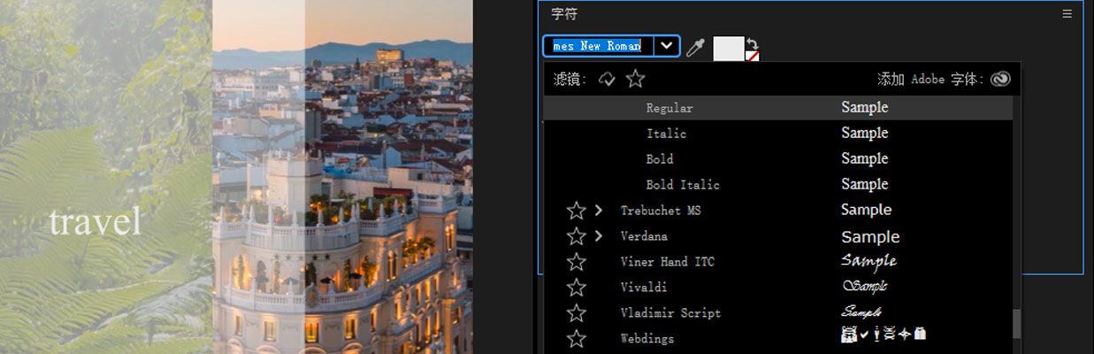This screenshot has height=354, width=1094.
Task: Favorite the Viner Hand ITC star
Action: point(577,262)
